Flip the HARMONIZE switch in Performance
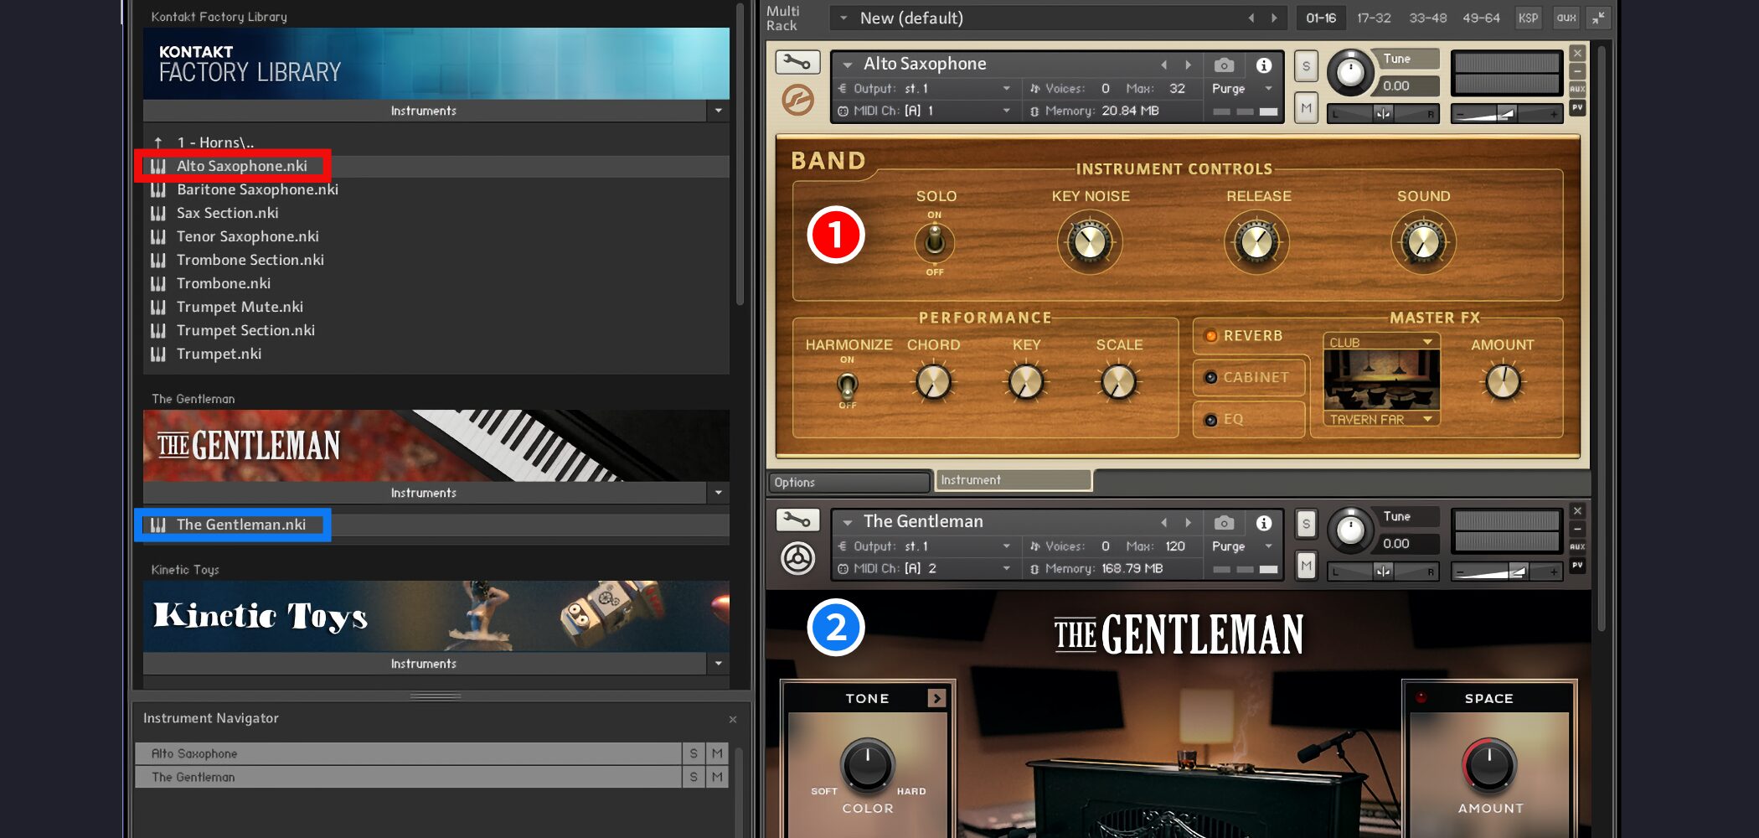Screen dimensions: 1759x838 (x=848, y=385)
